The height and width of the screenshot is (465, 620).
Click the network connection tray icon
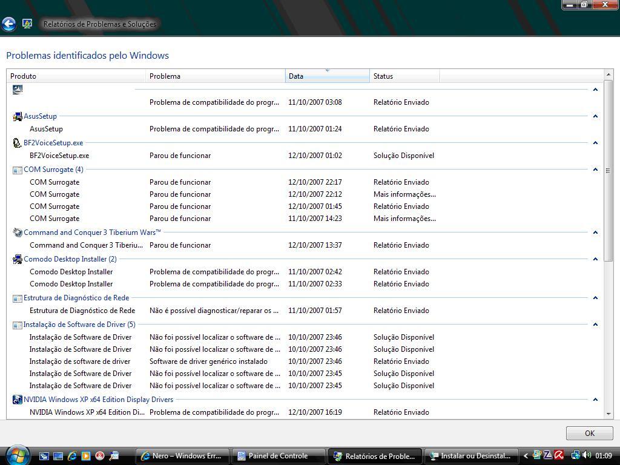point(576,455)
